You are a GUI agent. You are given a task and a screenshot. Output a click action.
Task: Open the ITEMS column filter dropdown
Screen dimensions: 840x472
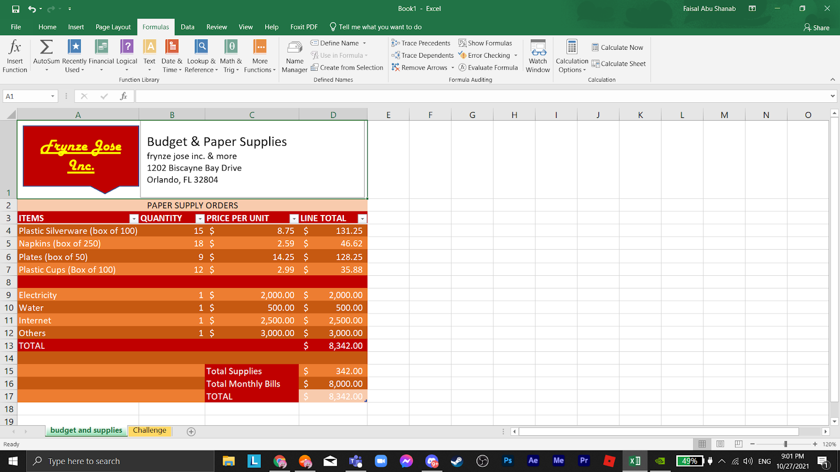click(134, 219)
